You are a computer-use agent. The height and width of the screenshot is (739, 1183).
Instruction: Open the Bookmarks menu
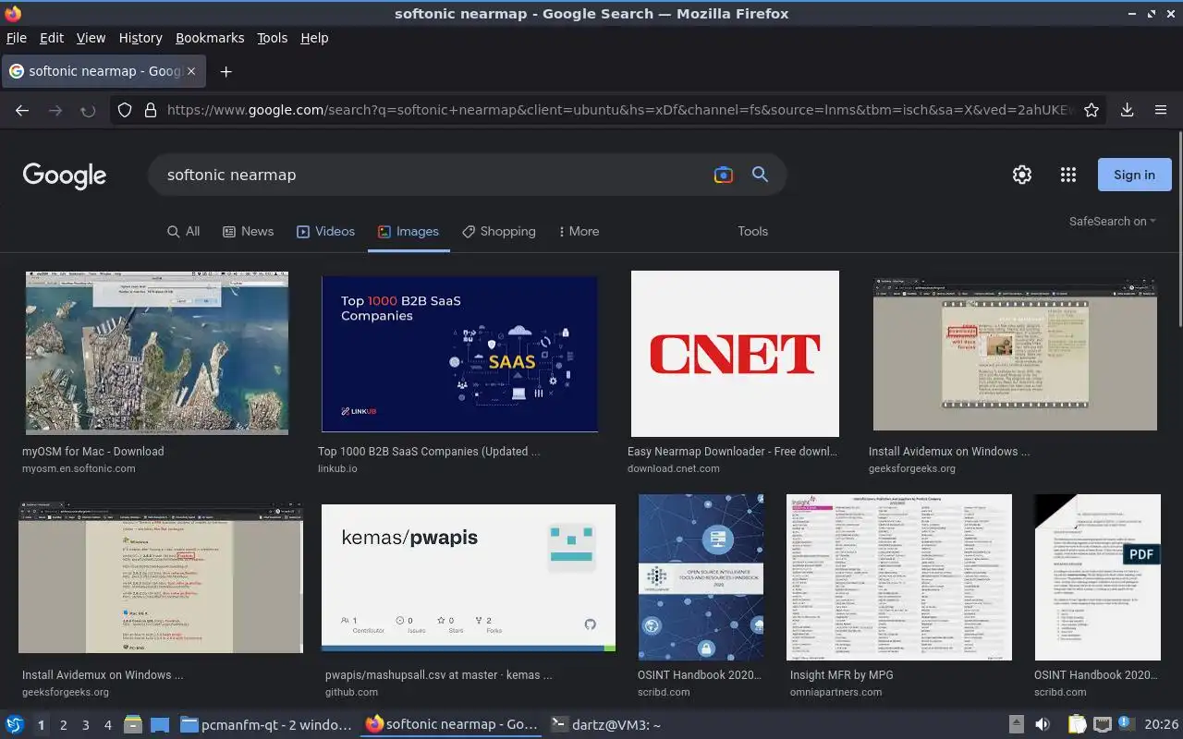[210, 38]
